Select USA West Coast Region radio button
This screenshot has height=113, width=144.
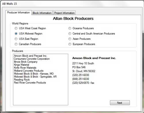coord(16,28)
